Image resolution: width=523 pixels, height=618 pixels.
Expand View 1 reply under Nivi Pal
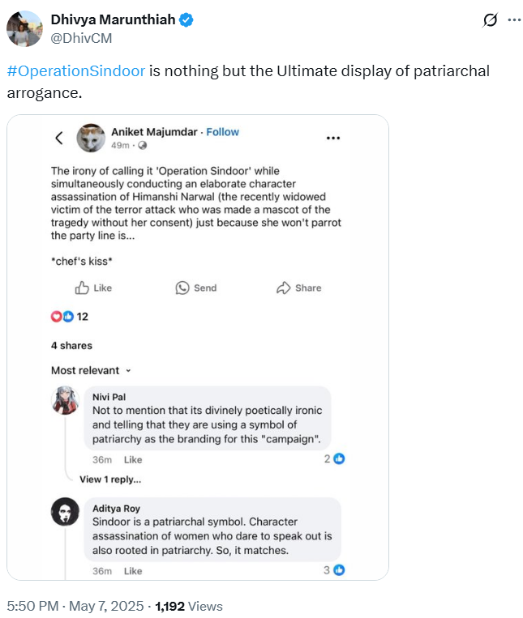point(110,479)
